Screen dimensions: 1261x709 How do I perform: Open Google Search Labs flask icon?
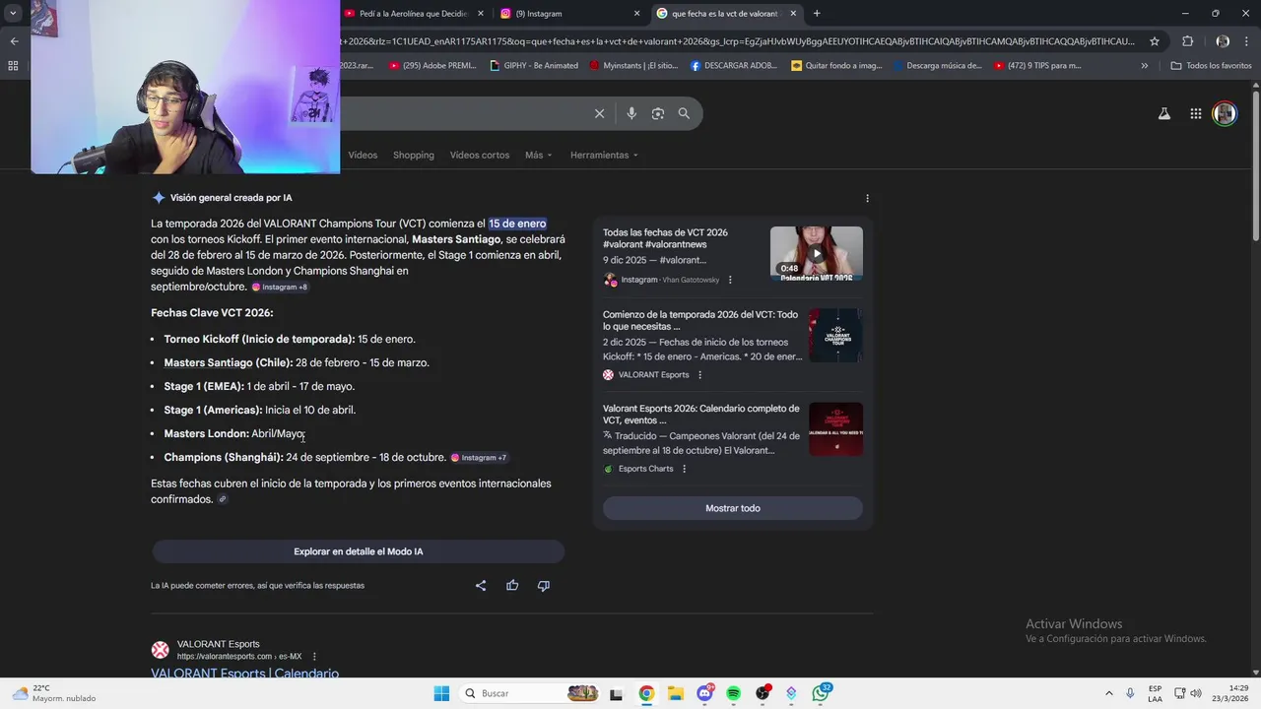[1163, 113]
